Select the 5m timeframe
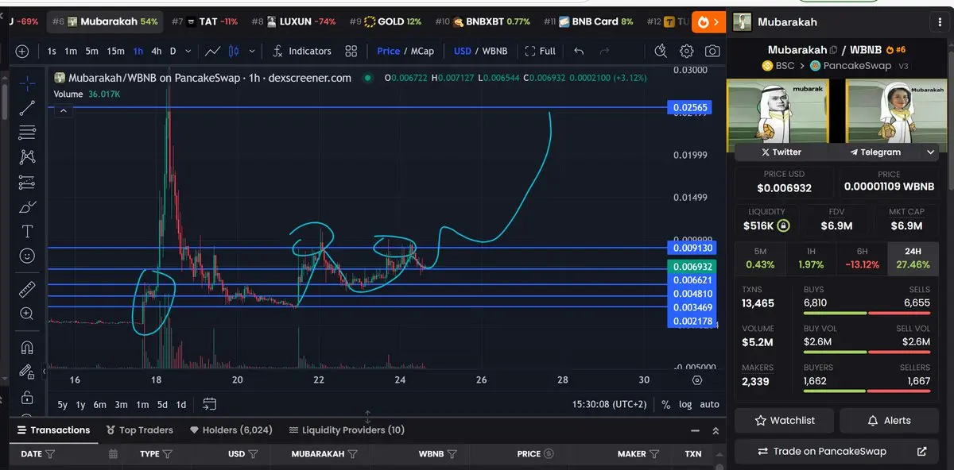The width and height of the screenshot is (954, 470). click(91, 51)
